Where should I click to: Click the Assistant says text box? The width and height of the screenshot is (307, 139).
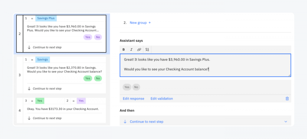point(205,65)
